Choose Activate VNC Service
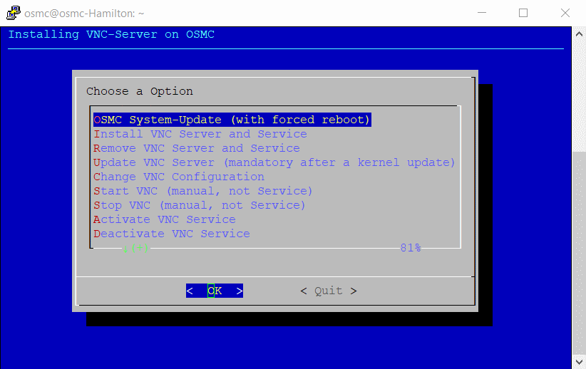This screenshot has height=369, width=586. 165,219
